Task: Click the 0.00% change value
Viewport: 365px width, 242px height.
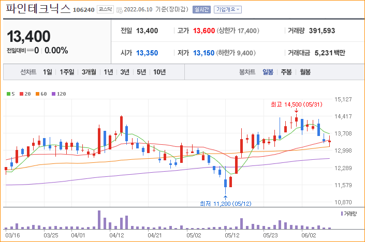Action: 56,51
